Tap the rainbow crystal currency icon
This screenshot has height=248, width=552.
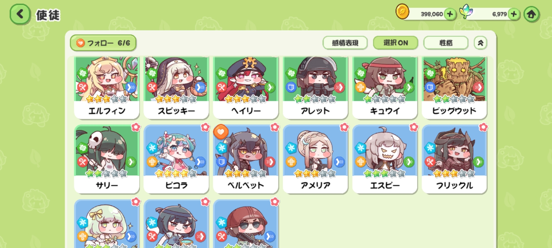[466, 12]
